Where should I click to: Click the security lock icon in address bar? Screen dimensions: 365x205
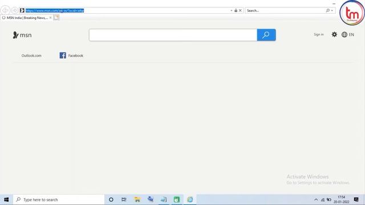tap(236, 10)
